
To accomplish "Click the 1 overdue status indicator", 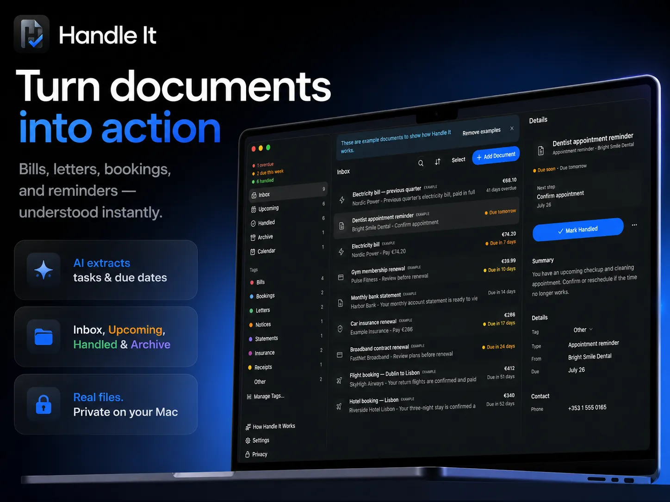I will 263,165.
